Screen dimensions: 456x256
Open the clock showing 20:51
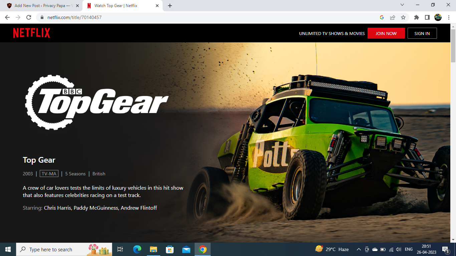(x=426, y=249)
